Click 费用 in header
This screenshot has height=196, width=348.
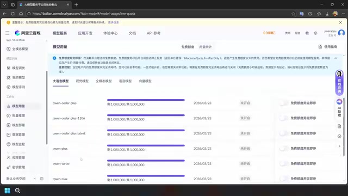[288, 33]
